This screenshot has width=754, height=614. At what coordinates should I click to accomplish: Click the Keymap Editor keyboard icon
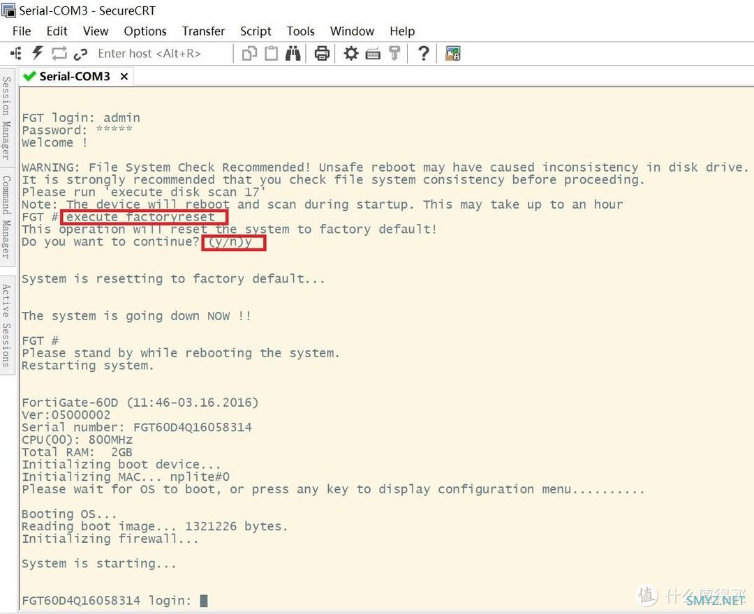(x=373, y=54)
